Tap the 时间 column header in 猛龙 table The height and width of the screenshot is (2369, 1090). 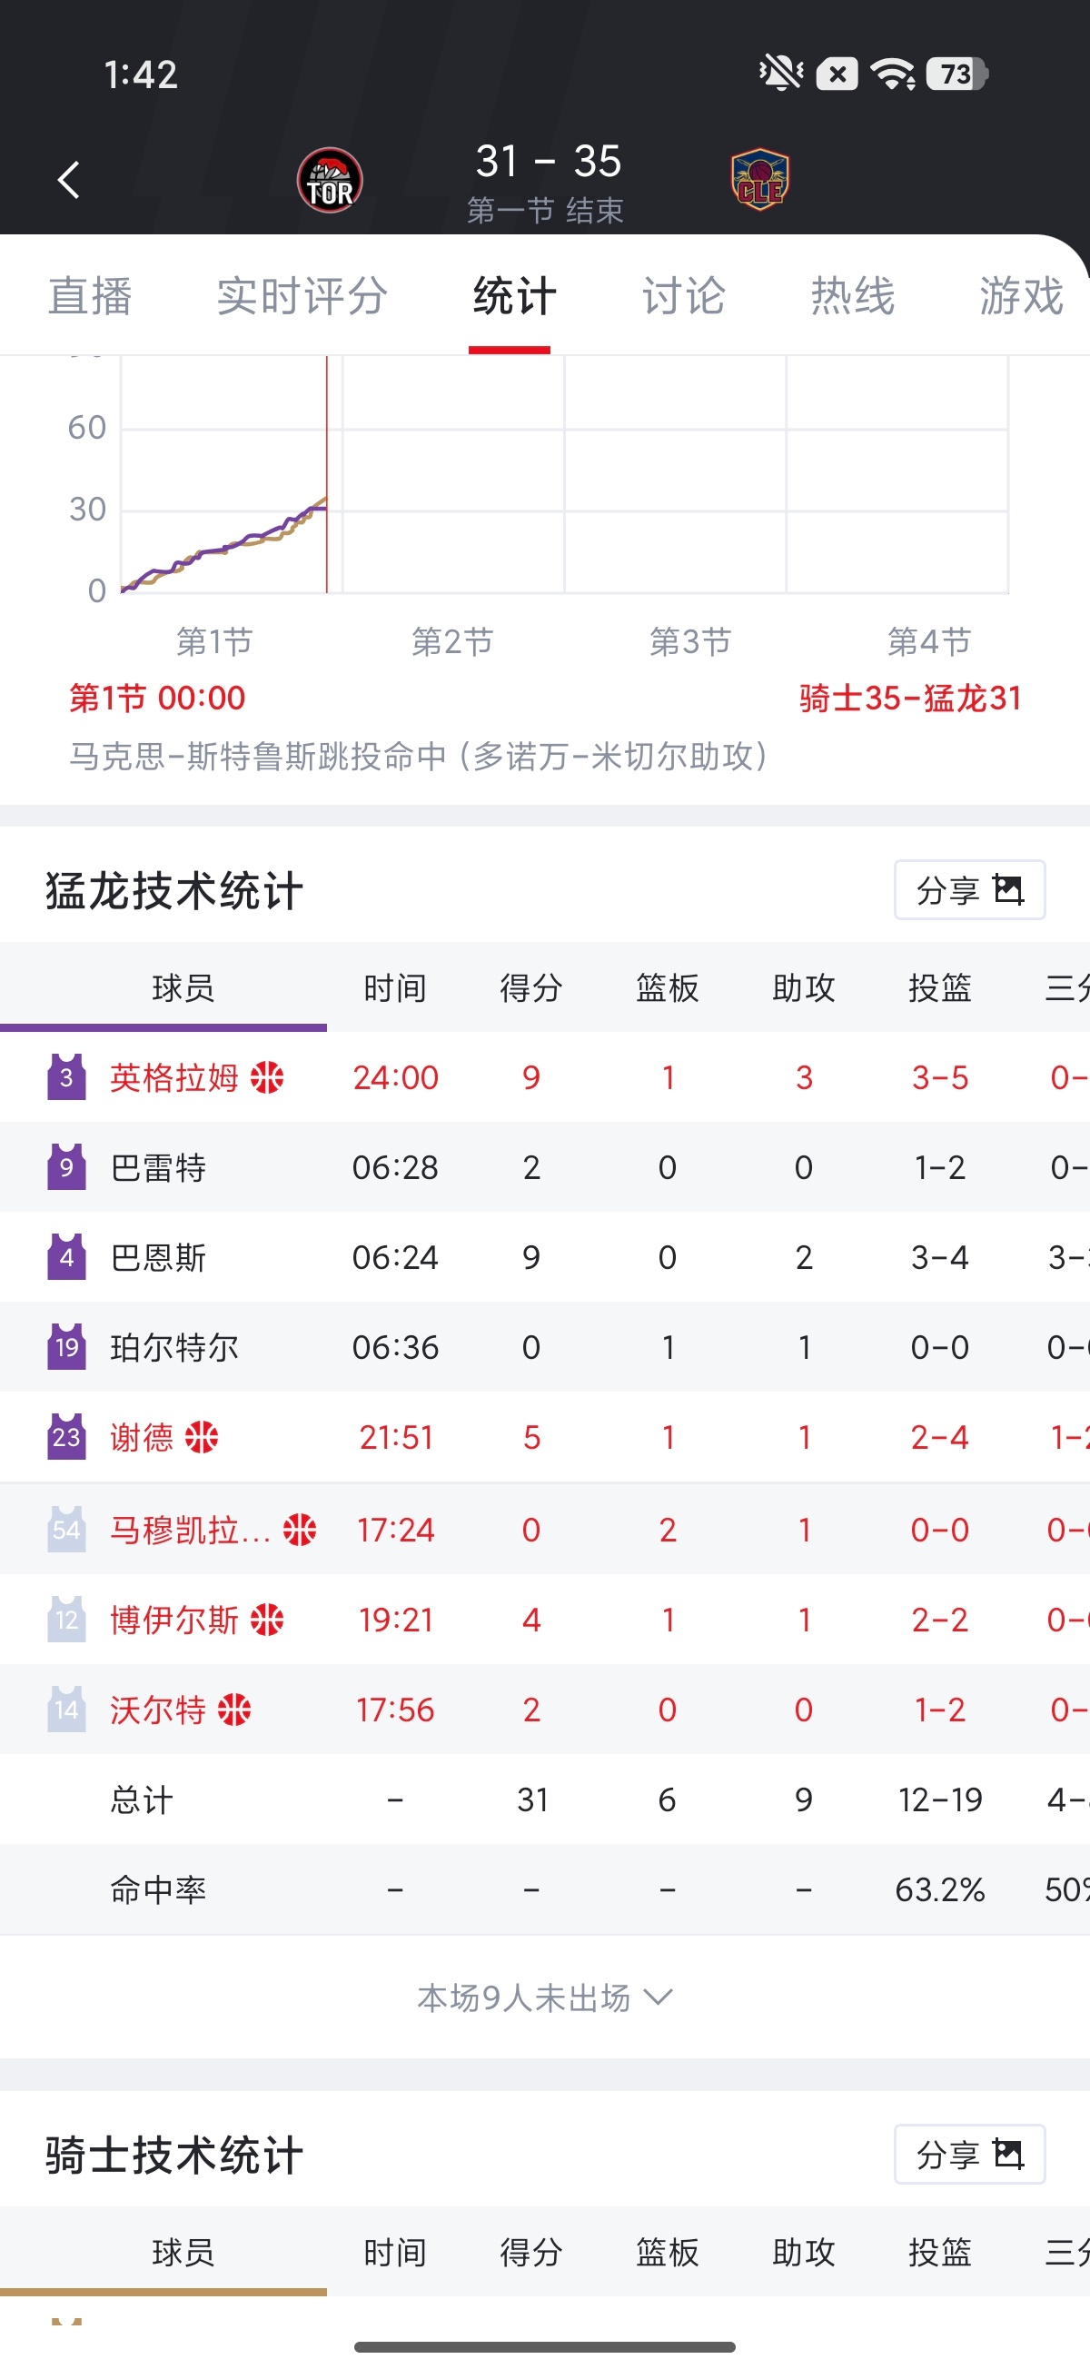tap(395, 987)
